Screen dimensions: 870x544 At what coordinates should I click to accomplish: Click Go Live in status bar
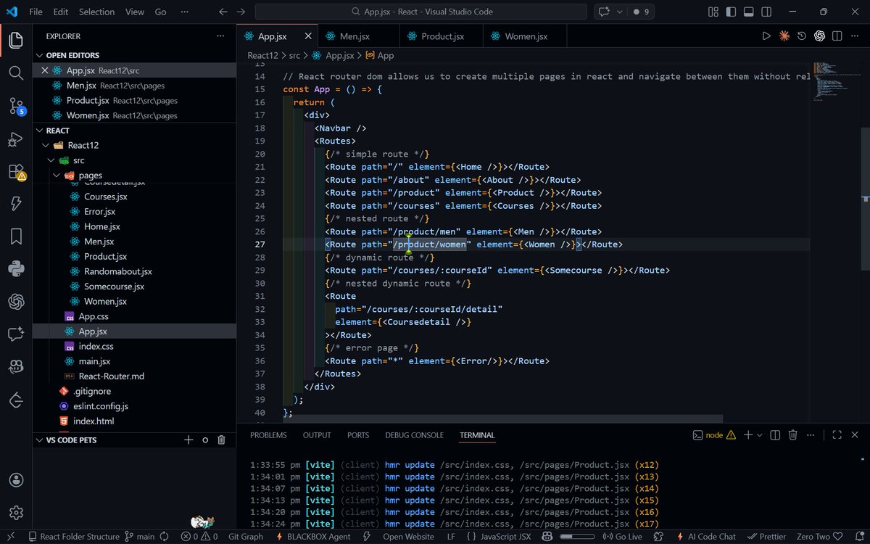point(623,537)
